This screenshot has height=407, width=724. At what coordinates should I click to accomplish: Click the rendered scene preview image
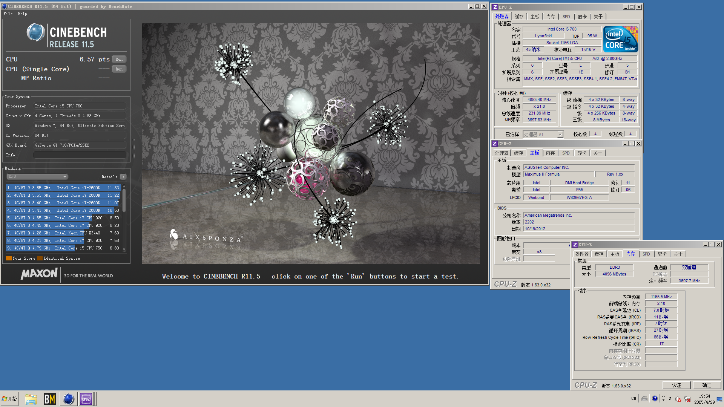point(311,144)
